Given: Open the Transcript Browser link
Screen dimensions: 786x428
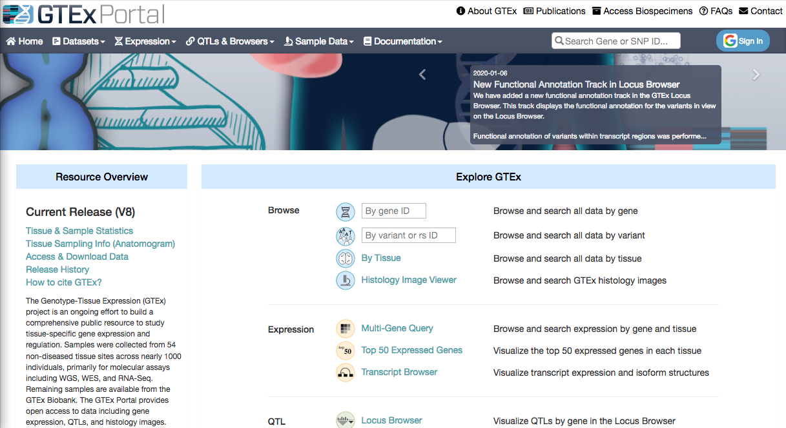Looking at the screenshot, I should tap(399, 372).
